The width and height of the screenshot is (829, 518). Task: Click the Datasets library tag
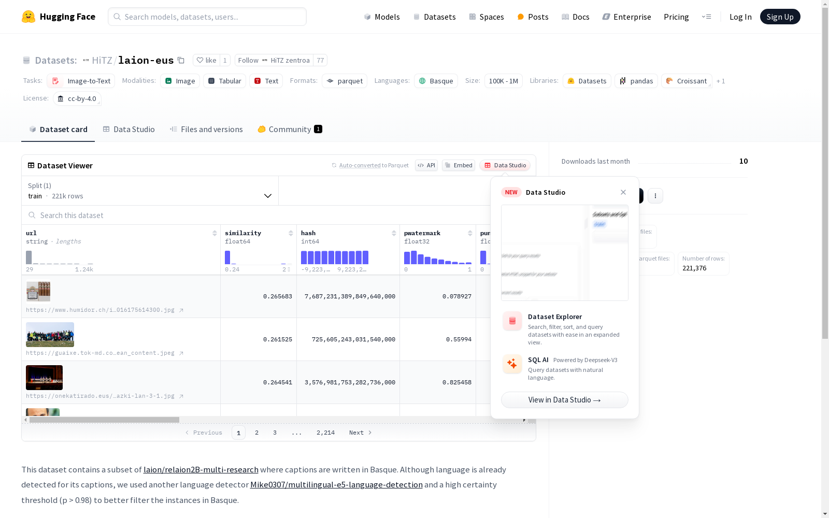point(587,81)
